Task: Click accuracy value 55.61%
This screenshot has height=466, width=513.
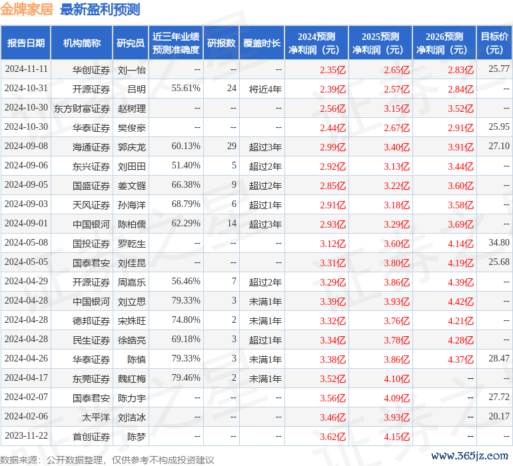Action: click(186, 89)
